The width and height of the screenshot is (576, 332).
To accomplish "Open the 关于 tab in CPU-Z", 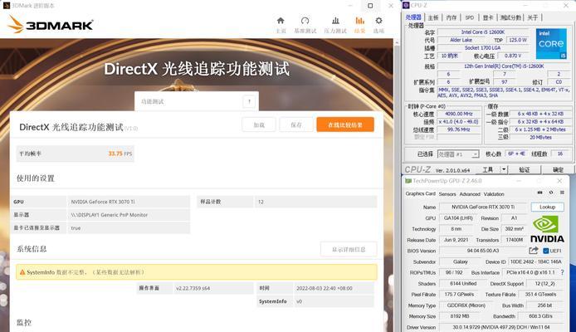I will pyautogui.click(x=532, y=17).
